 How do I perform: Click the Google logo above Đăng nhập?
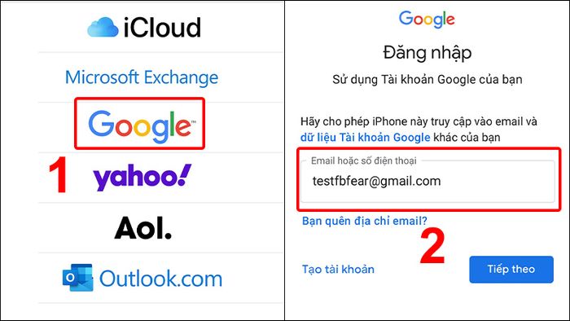(x=427, y=19)
